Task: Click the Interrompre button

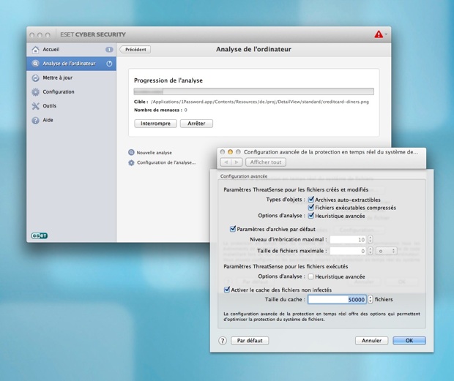Action: [155, 124]
